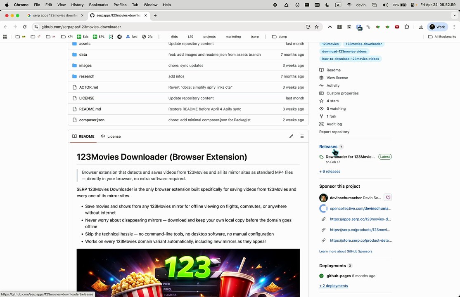This screenshot has height=297, width=460.
Task: Open macOS Control Center icon
Action: tap(413, 5)
